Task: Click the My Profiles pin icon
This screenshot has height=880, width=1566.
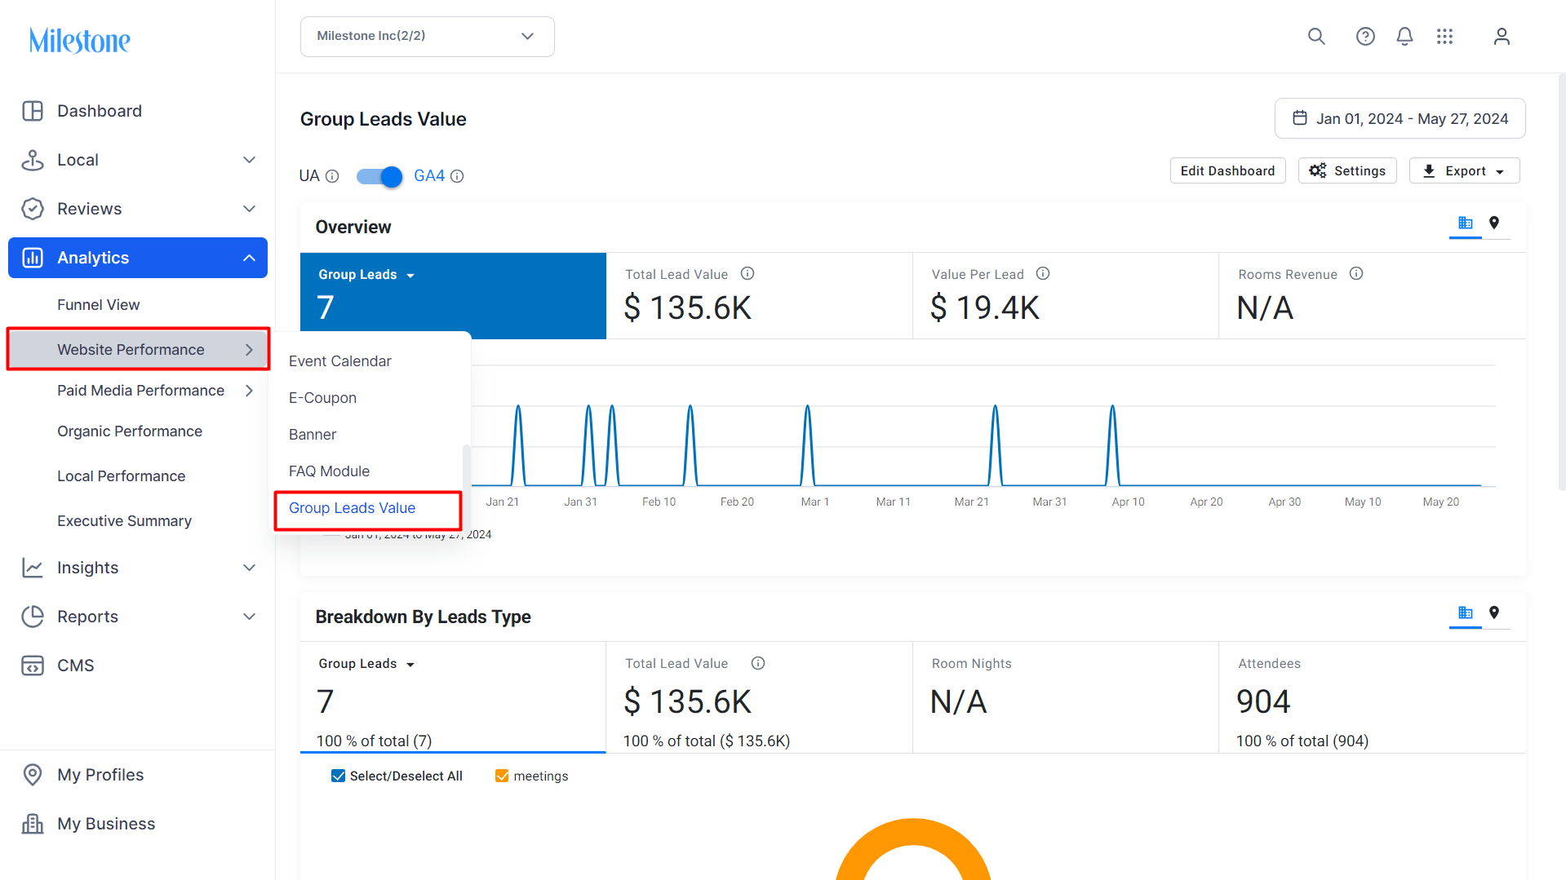Action: [x=33, y=775]
